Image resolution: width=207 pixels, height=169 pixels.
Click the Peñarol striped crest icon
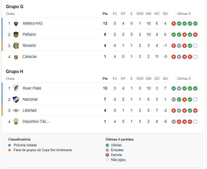16,35
